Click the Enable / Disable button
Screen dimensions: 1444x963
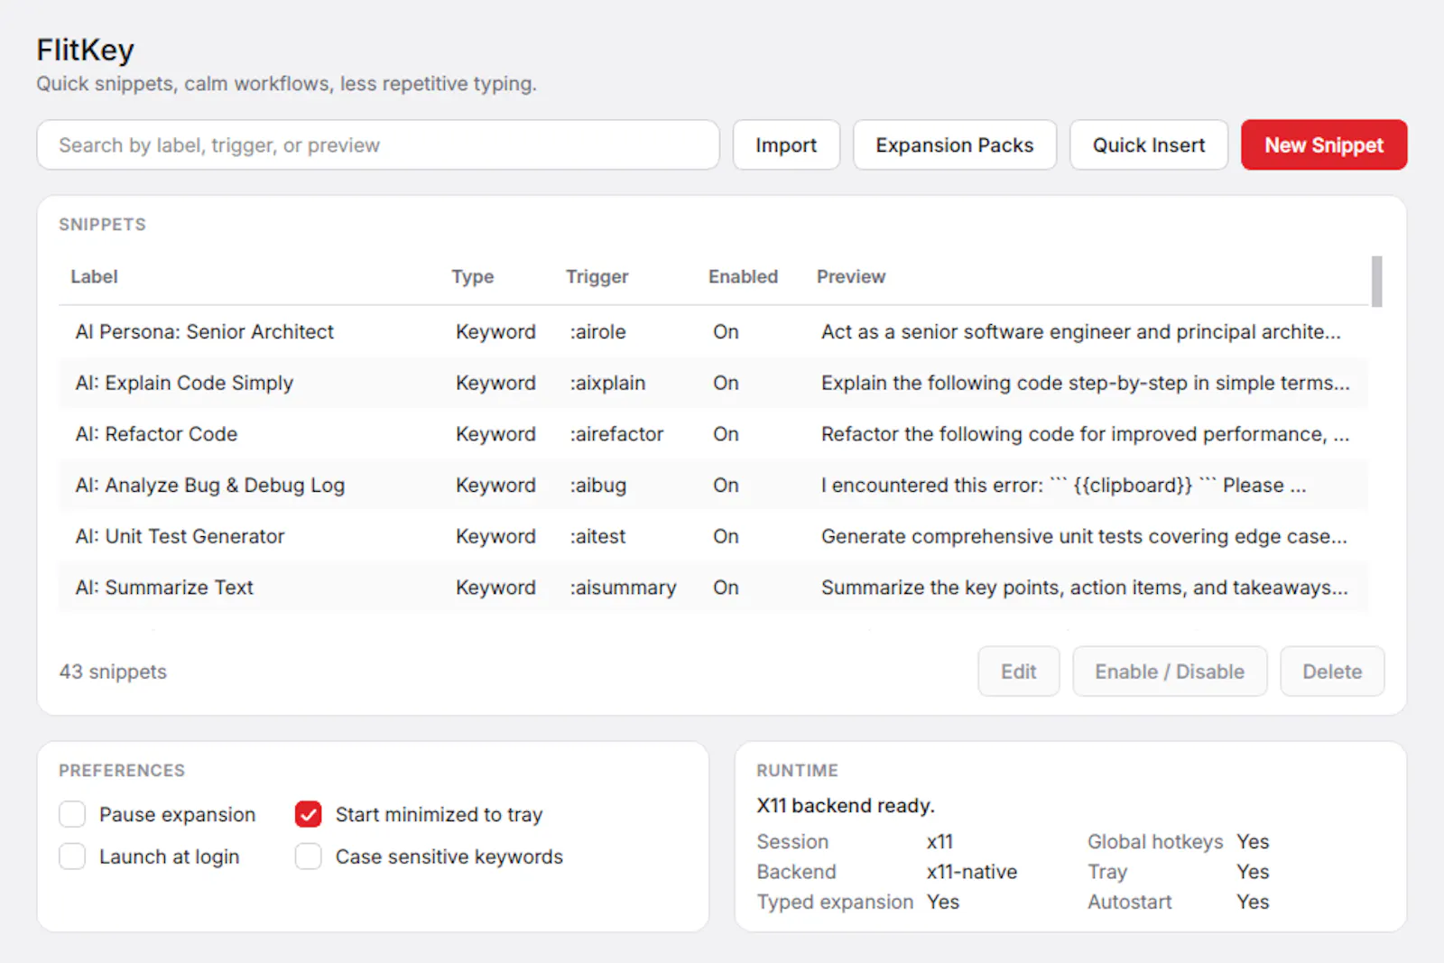click(1170, 671)
